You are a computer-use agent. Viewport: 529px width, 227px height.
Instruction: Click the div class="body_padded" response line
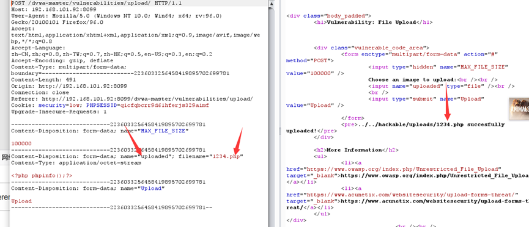pyautogui.click(x=328, y=16)
